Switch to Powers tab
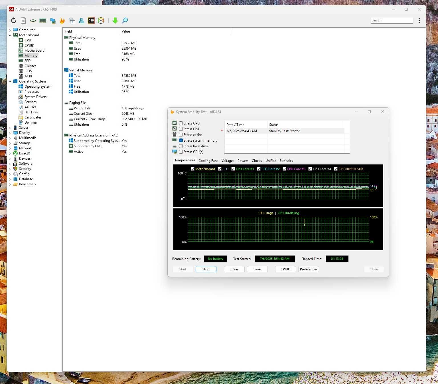 pos(243,161)
